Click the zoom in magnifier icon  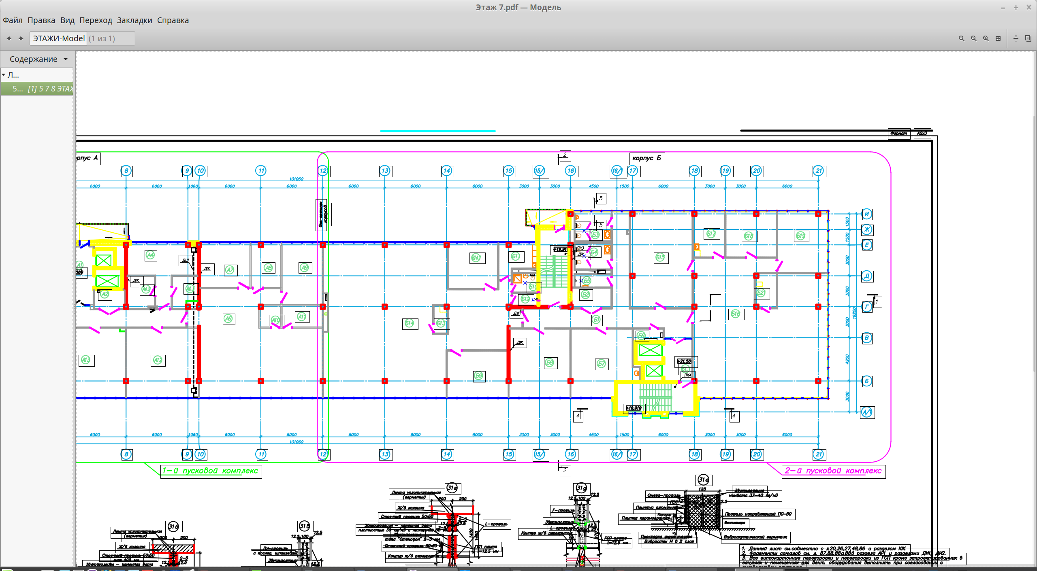[x=973, y=38]
